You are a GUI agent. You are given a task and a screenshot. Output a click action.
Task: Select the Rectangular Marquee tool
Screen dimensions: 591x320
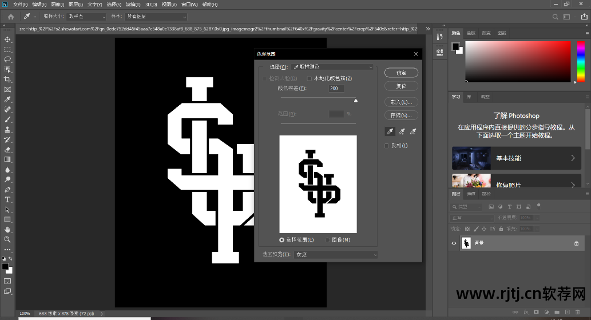[7, 50]
